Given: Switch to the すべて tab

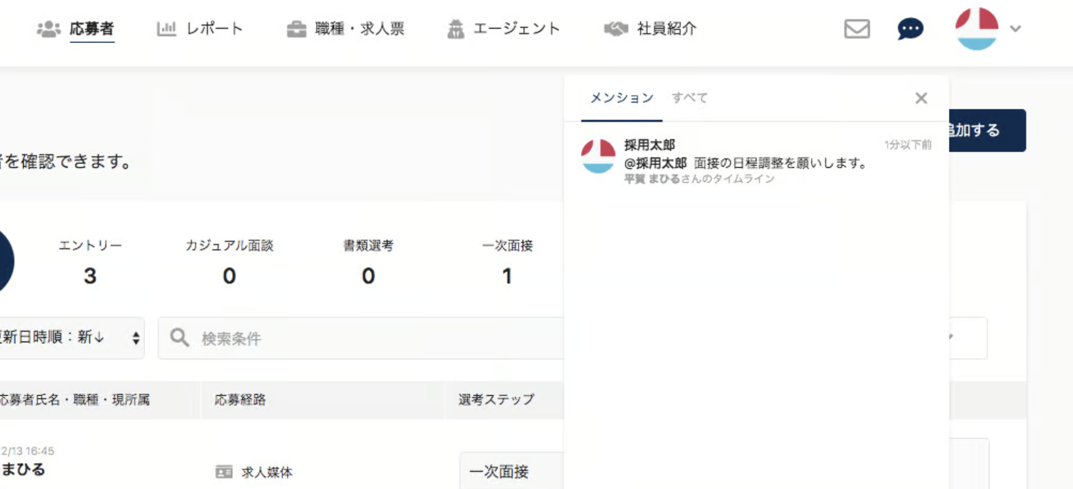Looking at the screenshot, I should 689,98.
